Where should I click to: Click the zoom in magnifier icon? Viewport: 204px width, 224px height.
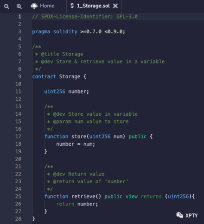click(19, 6)
